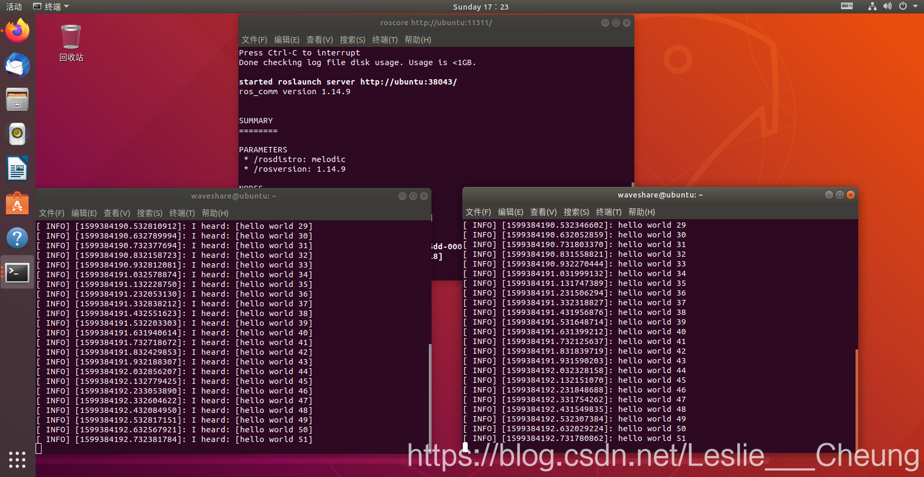Open 编辑(E) menu in listener terminal
This screenshot has width=924, height=477.
pyautogui.click(x=84, y=213)
